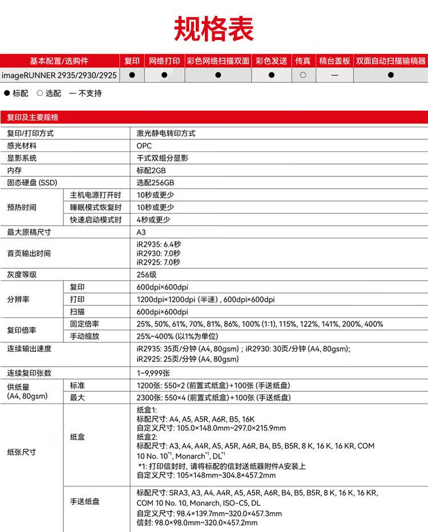Click the 选配 legend hollow circle
The image size is (428, 532).
point(39,93)
